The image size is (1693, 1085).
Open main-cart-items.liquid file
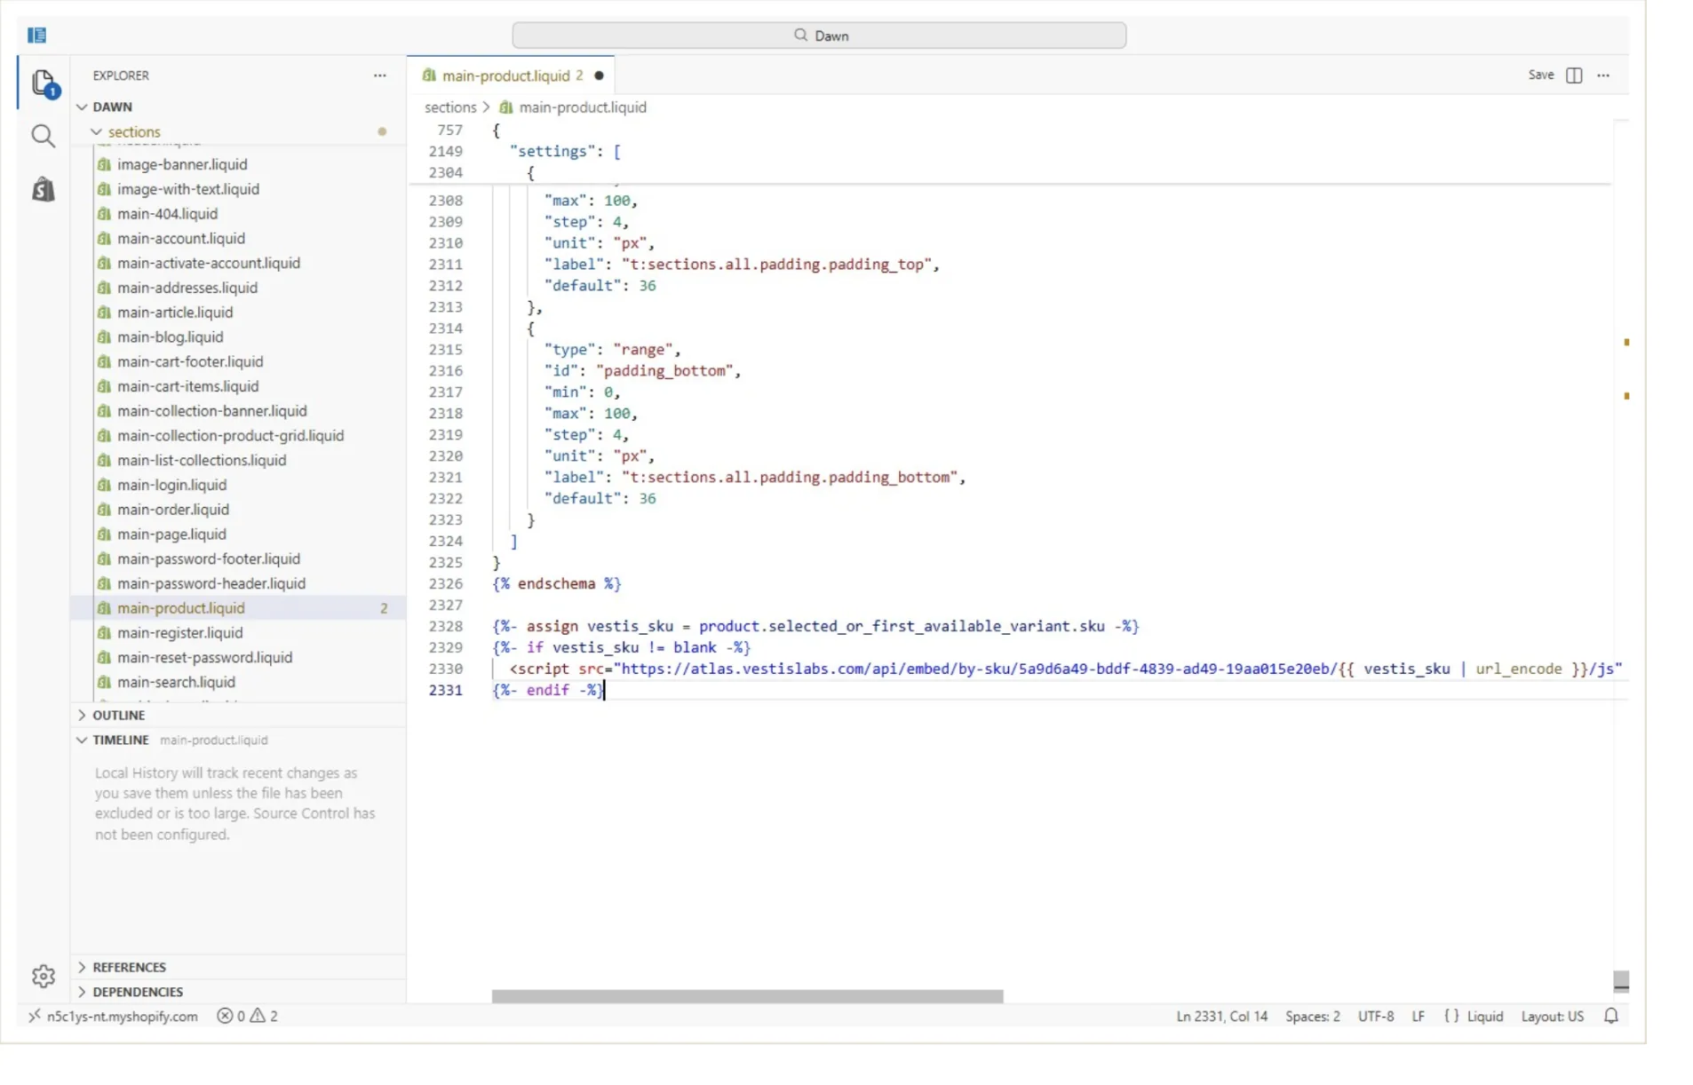tap(187, 386)
